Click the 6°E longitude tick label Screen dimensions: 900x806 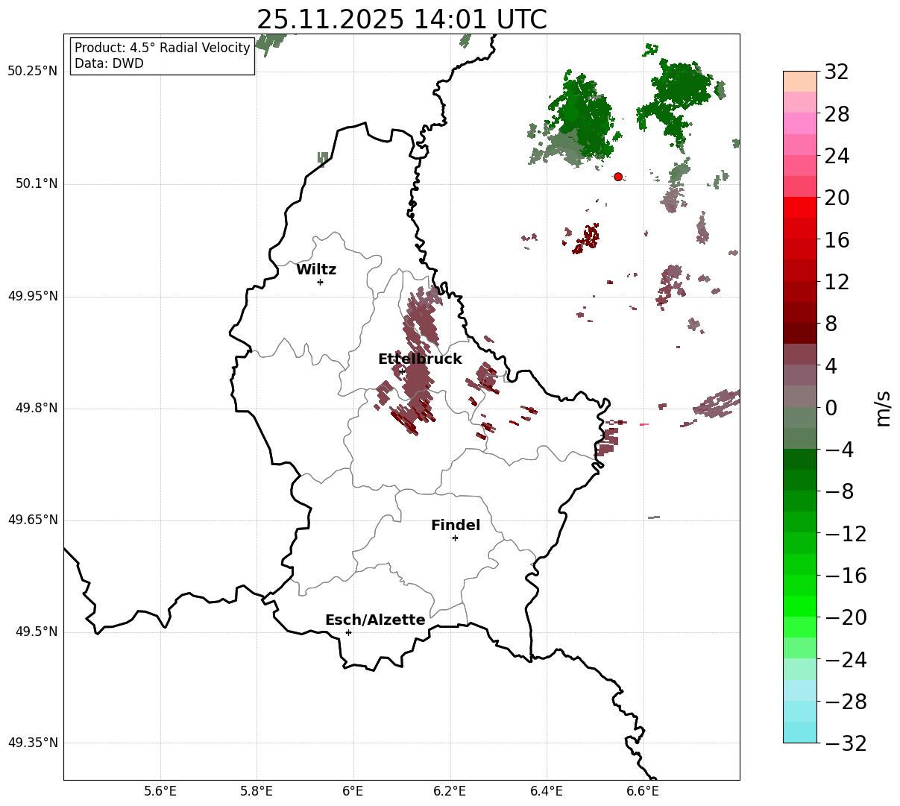(353, 792)
